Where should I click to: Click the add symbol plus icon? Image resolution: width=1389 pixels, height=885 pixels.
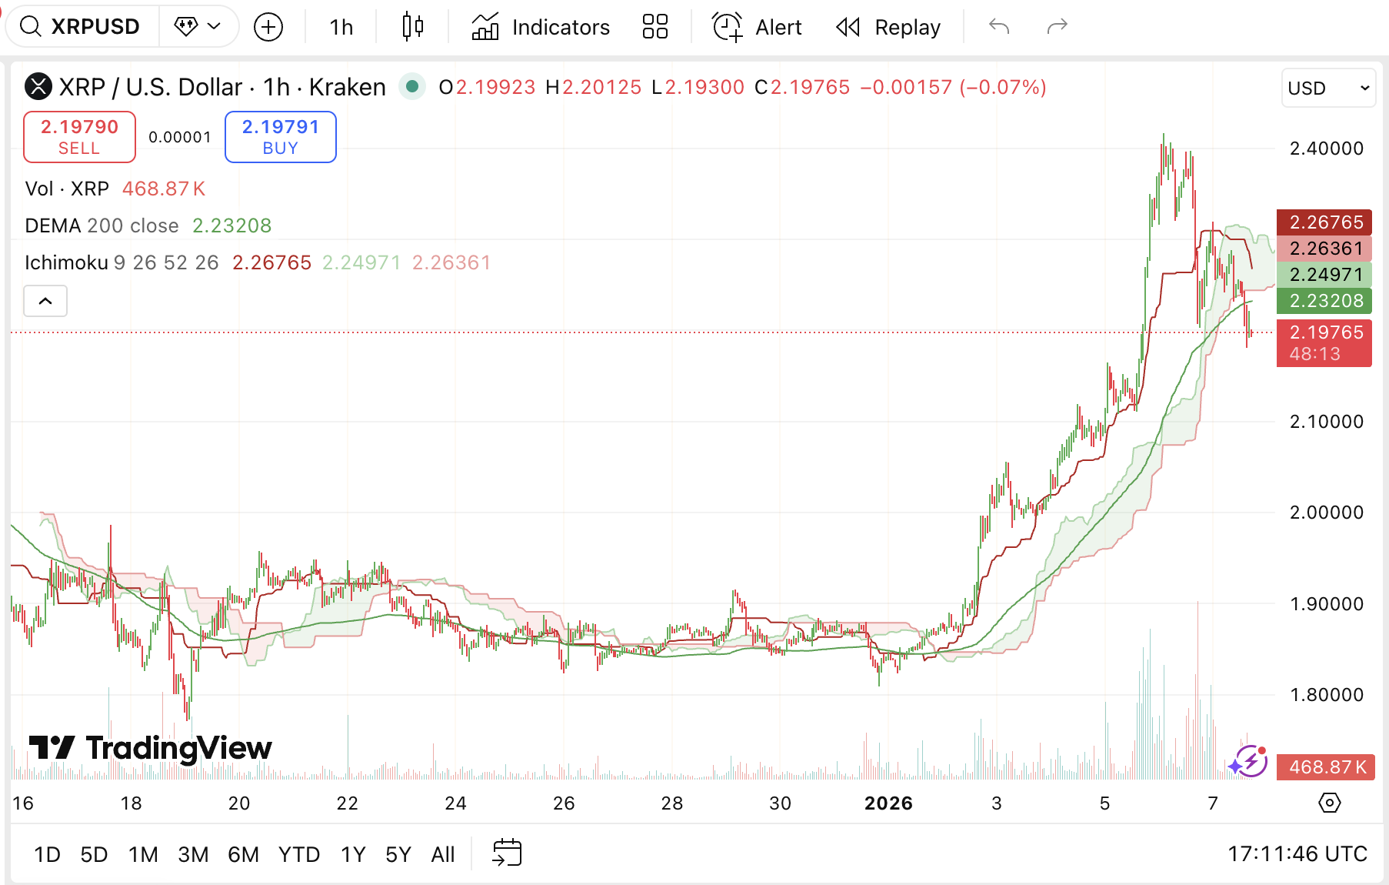[x=268, y=27]
